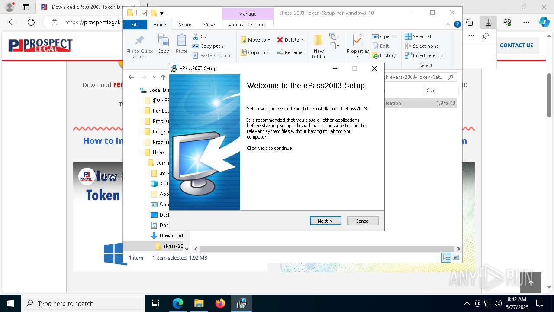Click the Task View taskbar icon
Viewport: 554px width, 312px height.
point(156,303)
